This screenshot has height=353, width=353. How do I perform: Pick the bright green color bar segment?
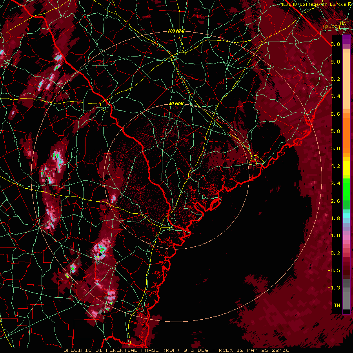[346, 189]
